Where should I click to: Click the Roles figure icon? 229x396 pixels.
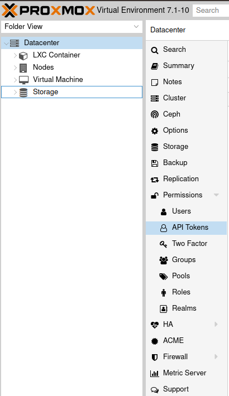coord(164,292)
